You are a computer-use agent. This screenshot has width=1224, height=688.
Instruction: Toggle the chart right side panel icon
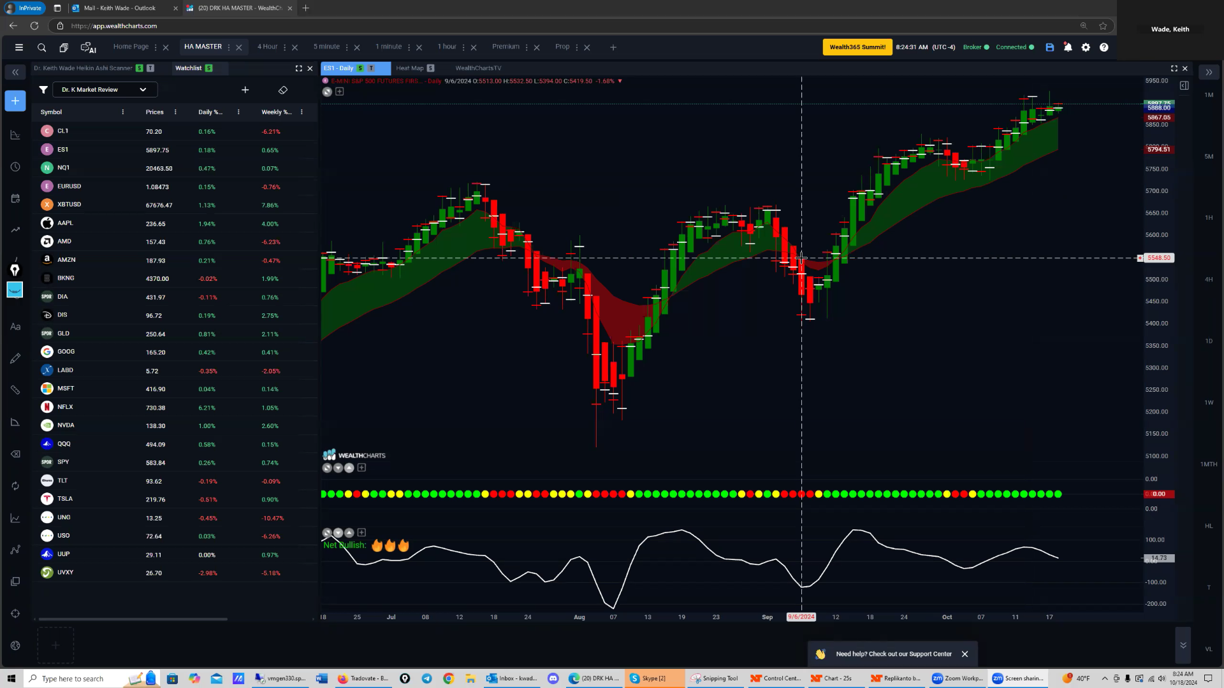[1184, 85]
